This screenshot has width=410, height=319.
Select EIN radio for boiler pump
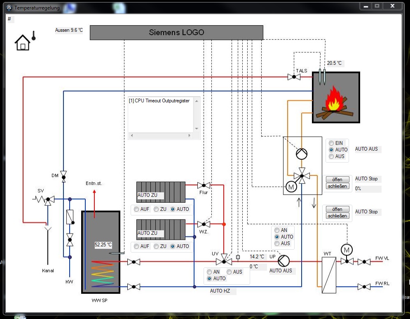331,143
